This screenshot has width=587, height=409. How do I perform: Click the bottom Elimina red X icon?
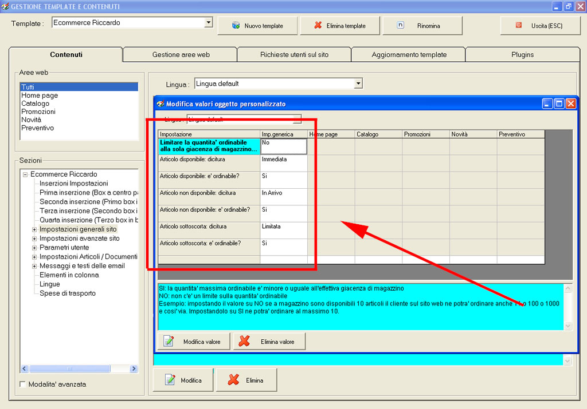point(234,380)
